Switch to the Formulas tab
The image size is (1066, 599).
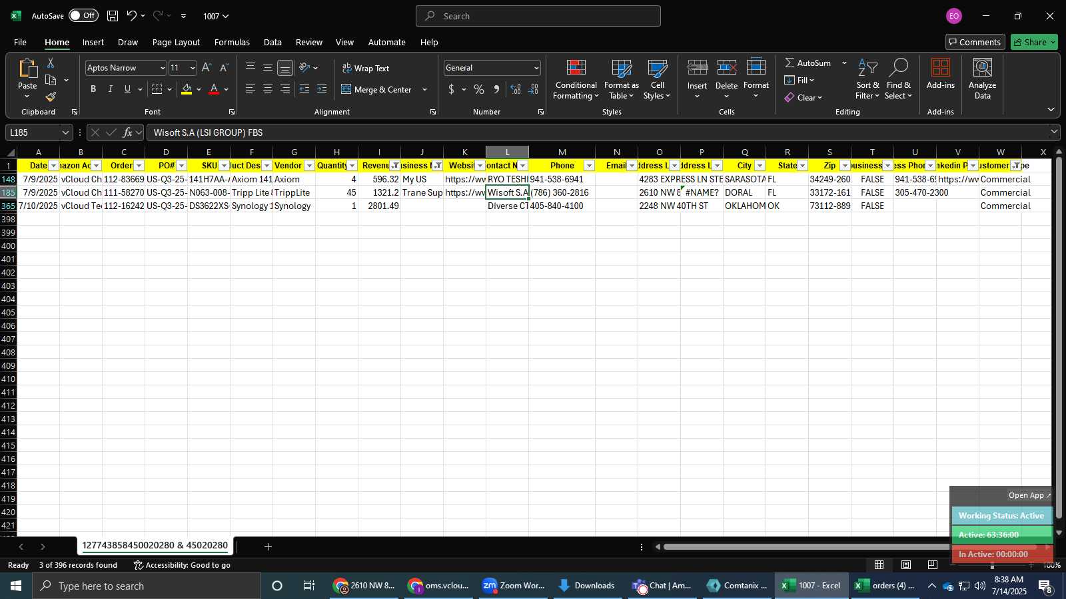point(232,42)
